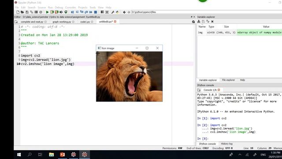Click the Browse tabs folder icon in editor
Viewport: 282px width, 159px height.
pos(16,22)
